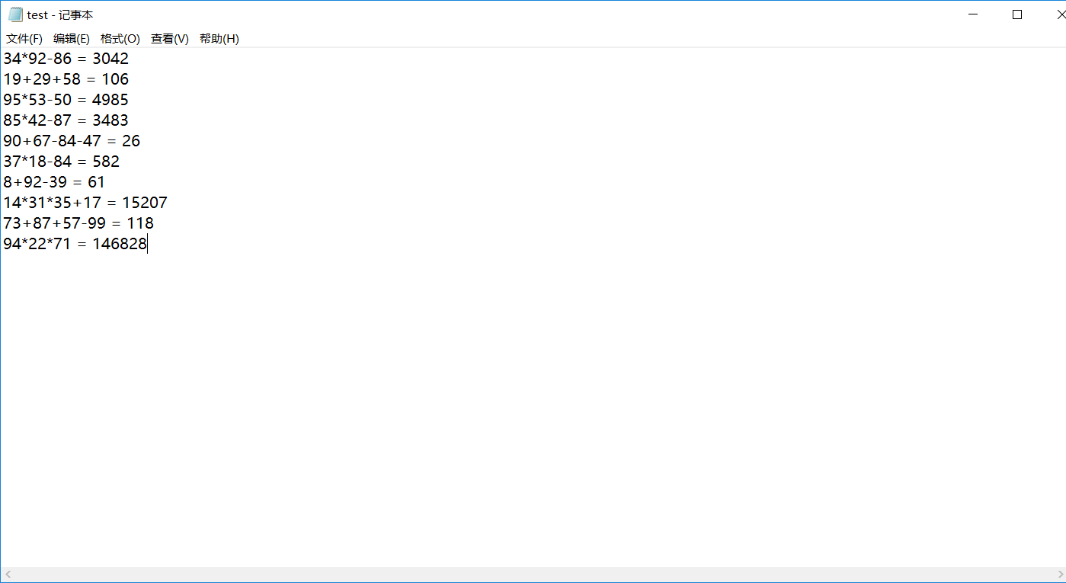The image size is (1066, 583).
Task: Open the 格式(O) menu
Action: (x=120, y=39)
